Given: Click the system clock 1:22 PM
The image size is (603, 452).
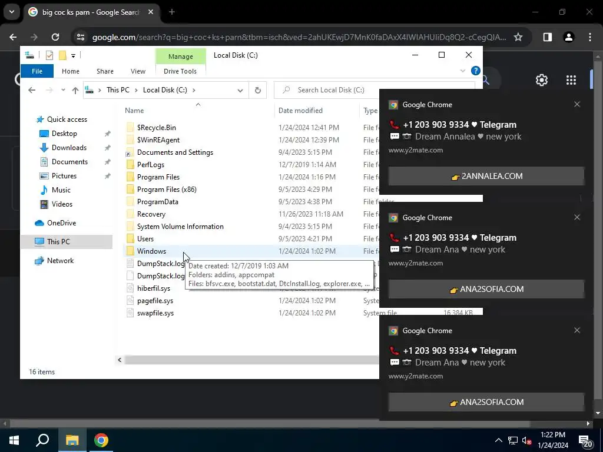Looking at the screenshot, I should click(552, 435).
